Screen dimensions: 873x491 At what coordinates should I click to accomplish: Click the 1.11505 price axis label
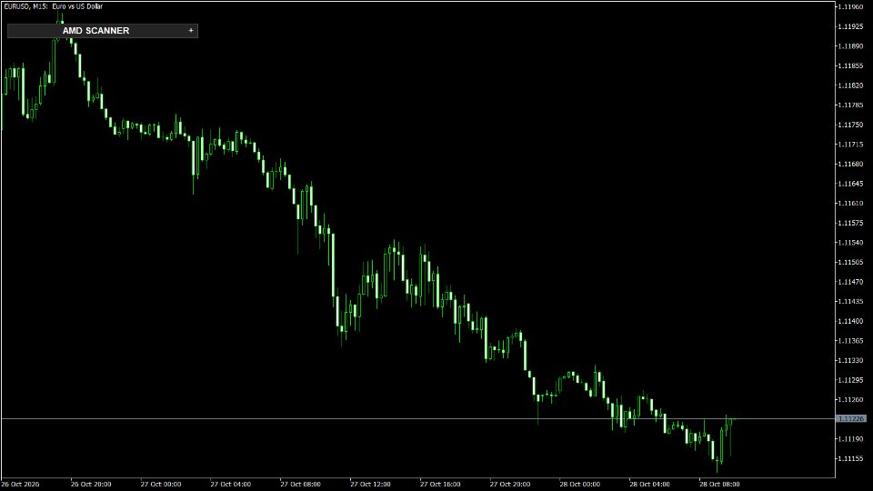[850, 262]
